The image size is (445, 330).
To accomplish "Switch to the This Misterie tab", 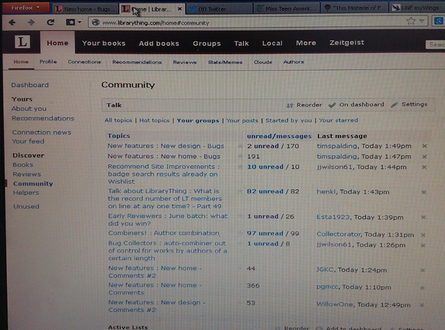I will (x=354, y=9).
